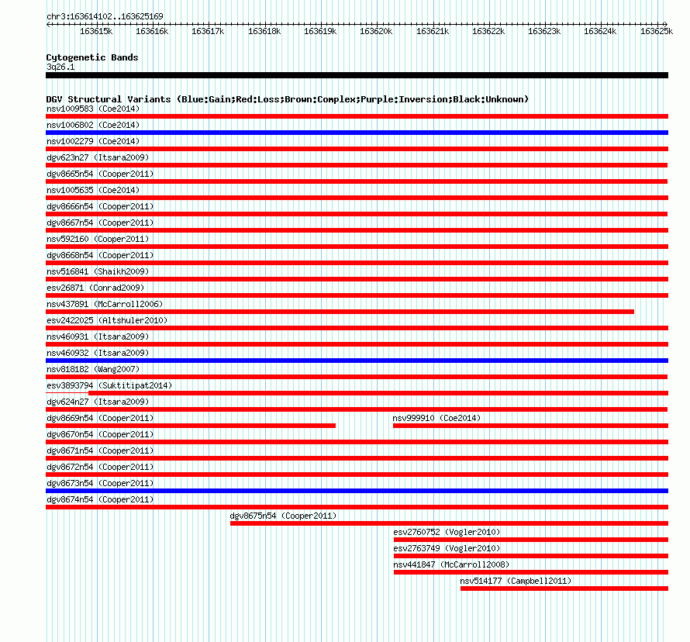Open nsv999910 (Coe2014) variant label

point(436,418)
